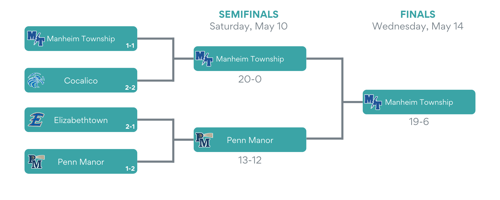Click the FINALS heading
The width and height of the screenshot is (500, 200).
pos(418,14)
